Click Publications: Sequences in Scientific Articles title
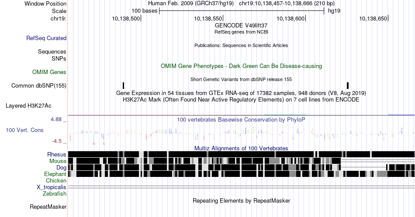The image size is (415, 217). pos(241,45)
